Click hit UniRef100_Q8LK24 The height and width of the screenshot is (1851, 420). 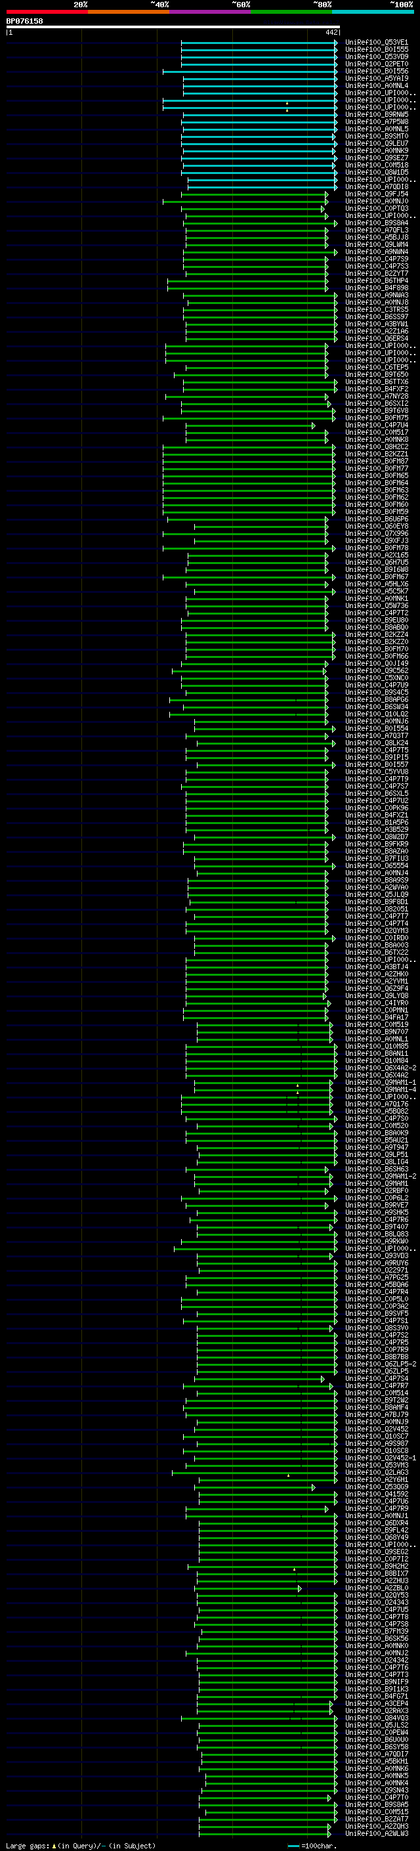[376, 743]
